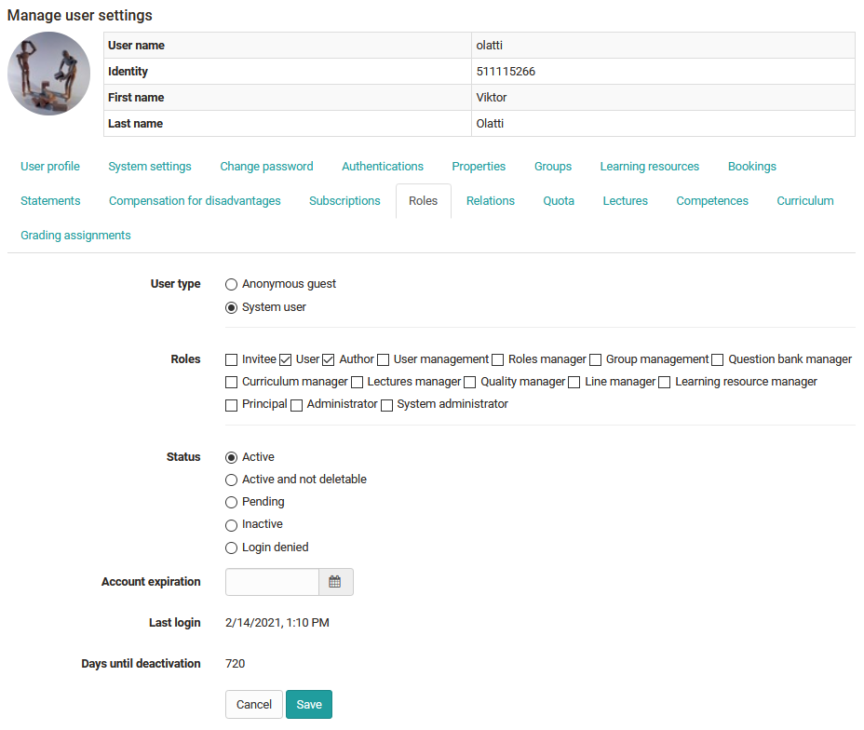Switch to the Change password tab
The width and height of the screenshot is (864, 730).
pyautogui.click(x=266, y=166)
